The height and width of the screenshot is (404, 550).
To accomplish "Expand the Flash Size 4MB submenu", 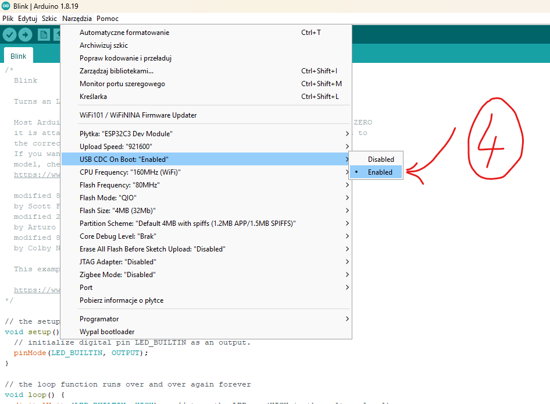I will 206,210.
